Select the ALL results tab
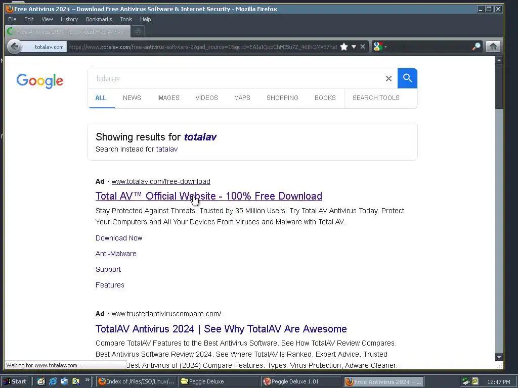 [101, 98]
